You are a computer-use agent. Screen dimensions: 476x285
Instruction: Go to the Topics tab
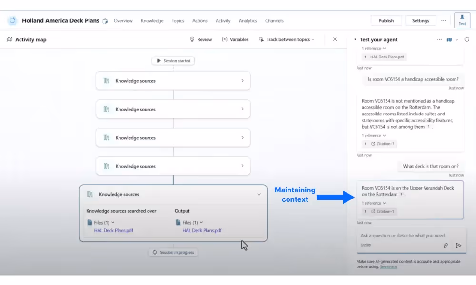(178, 20)
